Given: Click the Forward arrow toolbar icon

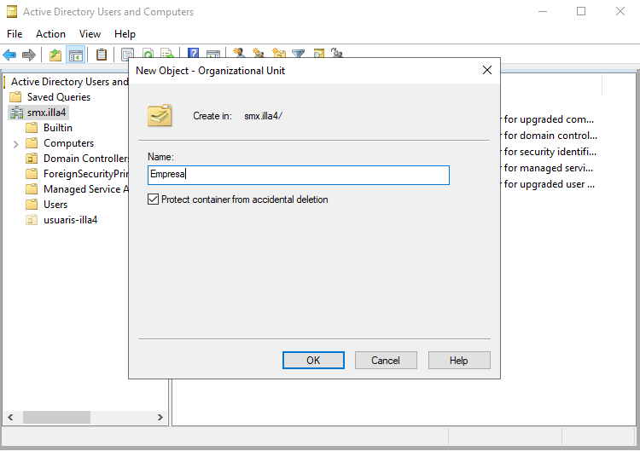Looking at the screenshot, I should tap(29, 55).
